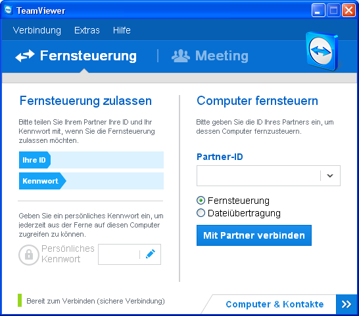Click the 'Bereit zum Verbinden' status text
This screenshot has width=359, height=316.
point(96,301)
